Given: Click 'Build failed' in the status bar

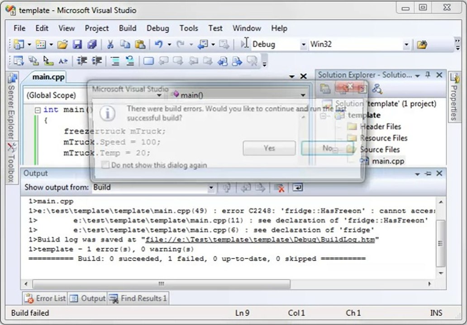Looking at the screenshot, I should [30, 313].
